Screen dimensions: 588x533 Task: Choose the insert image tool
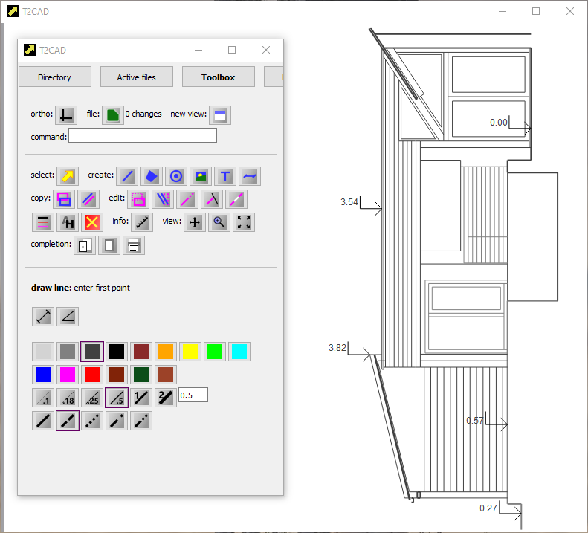pos(201,176)
